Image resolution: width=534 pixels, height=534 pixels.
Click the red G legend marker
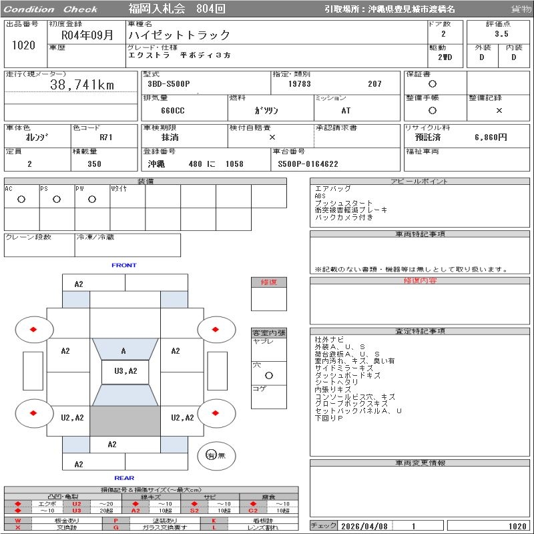[115, 527]
